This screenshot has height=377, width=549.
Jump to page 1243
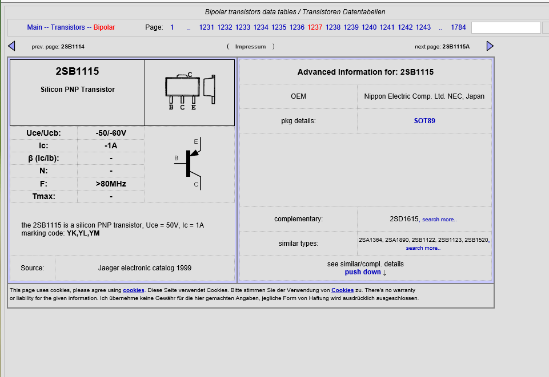(x=423, y=27)
